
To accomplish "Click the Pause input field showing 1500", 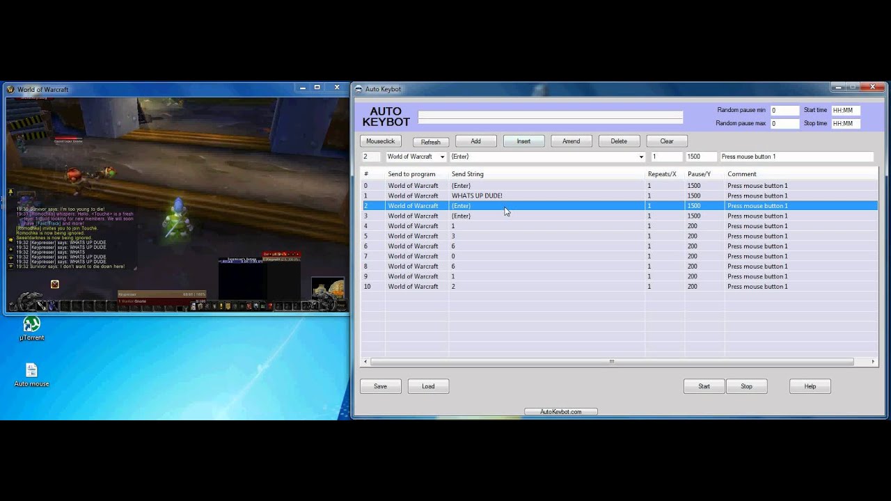I will tap(701, 157).
